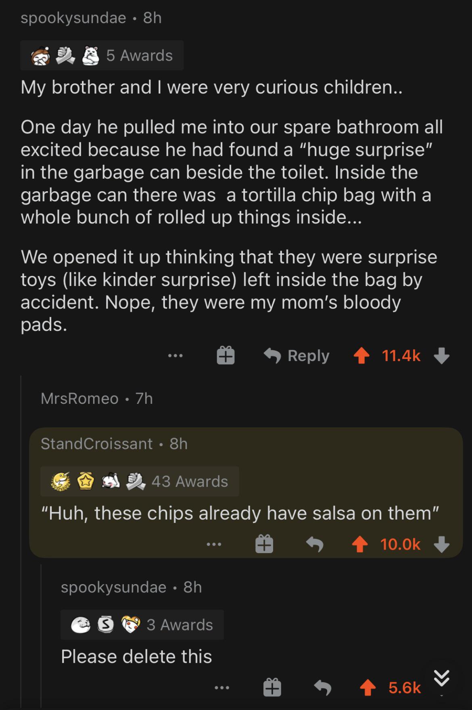Expand the collapsed MrsRomeo comment
472x710 pixels.
tap(97, 399)
